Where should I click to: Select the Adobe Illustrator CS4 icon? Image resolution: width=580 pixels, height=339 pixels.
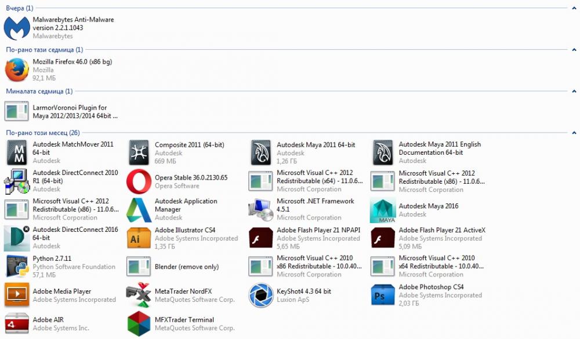139,238
